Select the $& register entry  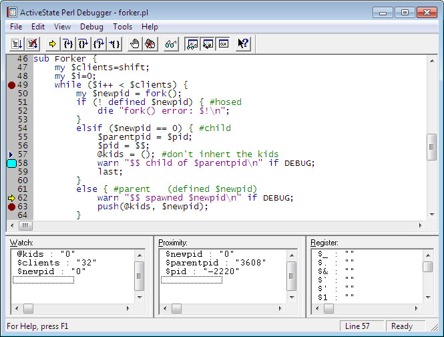[336, 271]
